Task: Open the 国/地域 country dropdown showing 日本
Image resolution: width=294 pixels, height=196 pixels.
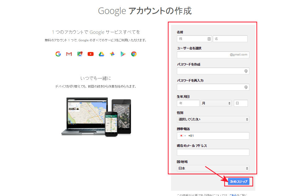Action: point(213,168)
